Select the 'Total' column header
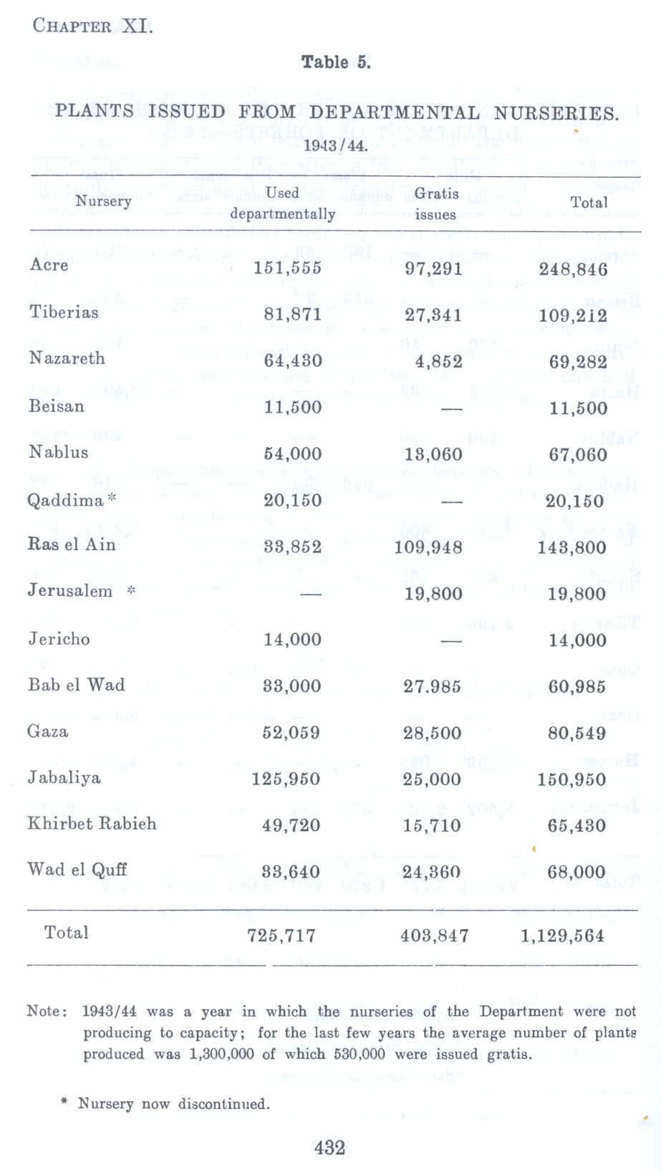661x1172 pixels. pos(589,202)
